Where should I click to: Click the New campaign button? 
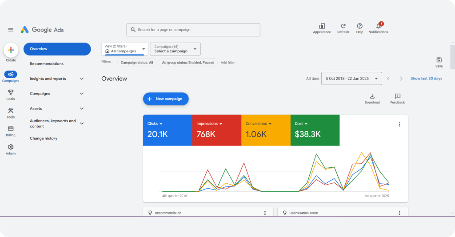pyautogui.click(x=166, y=99)
